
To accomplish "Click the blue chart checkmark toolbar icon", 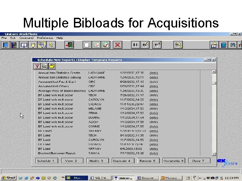I will coord(224,45).
